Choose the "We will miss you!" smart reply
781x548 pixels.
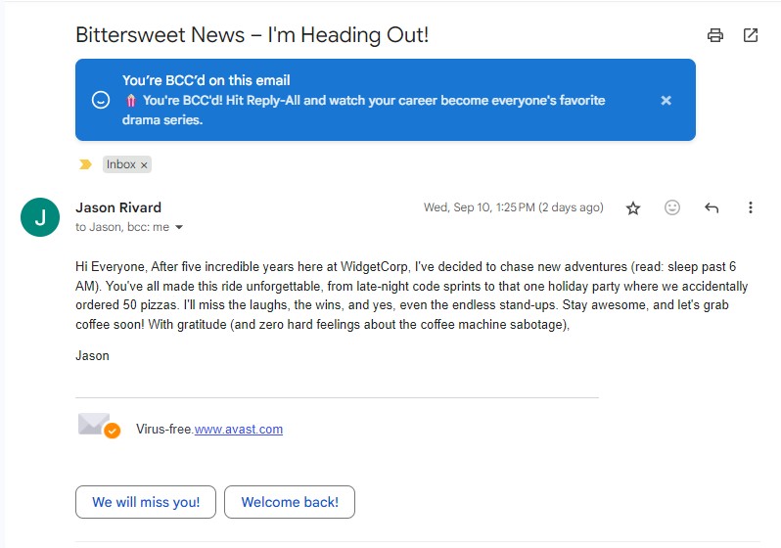pos(146,502)
